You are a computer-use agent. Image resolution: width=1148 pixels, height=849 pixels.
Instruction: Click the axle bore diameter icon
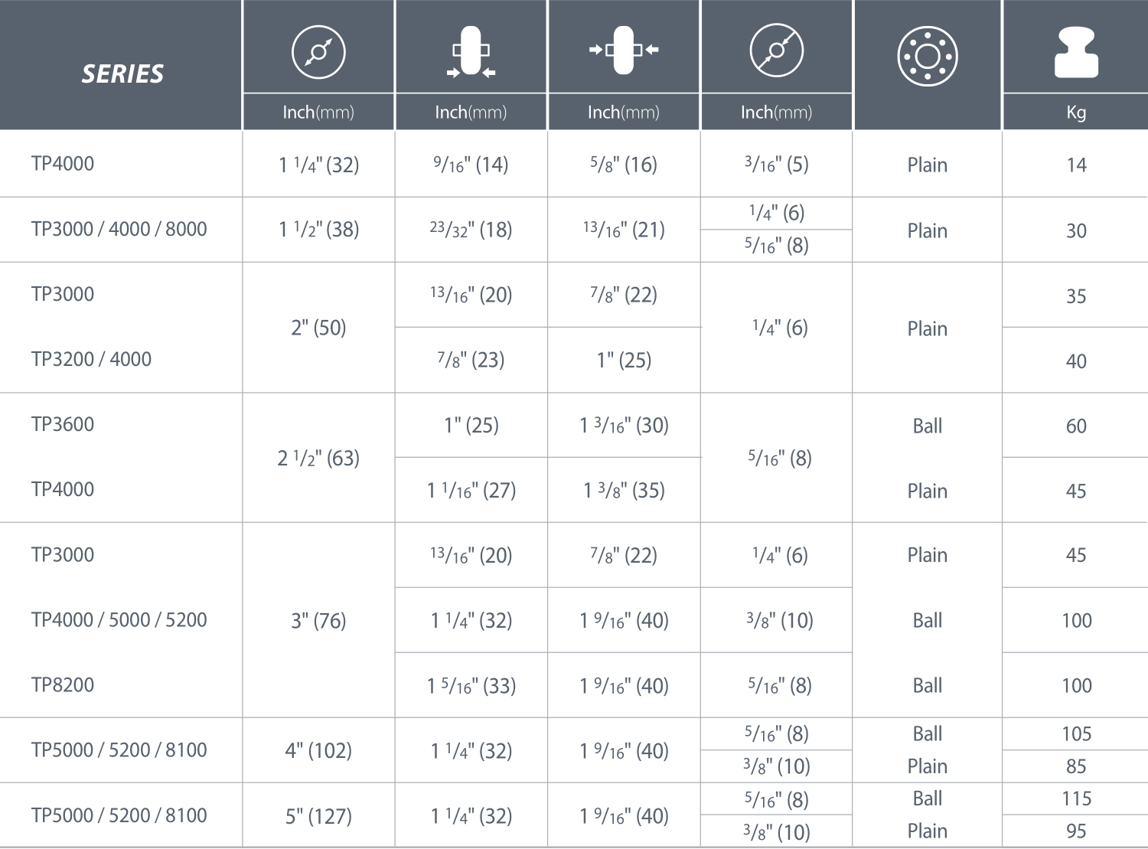point(776,51)
